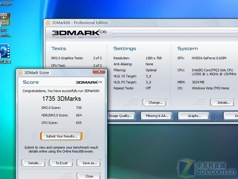Click CPU Test label in Tests section

58,65
